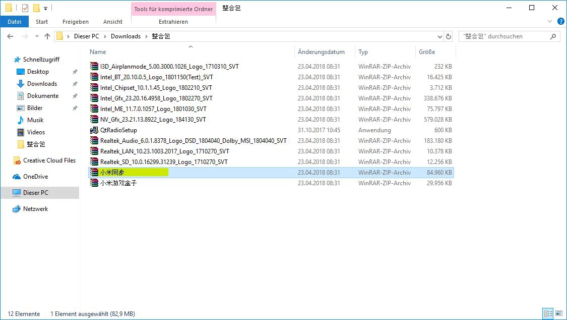
Task: Unpin Dokumente using its pin icon
Action: [75, 96]
